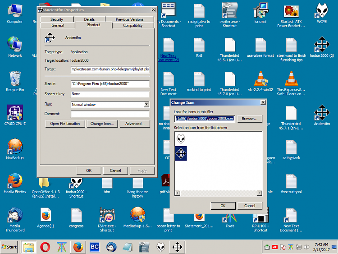Open the WCPE desktop shortcut

[322, 14]
